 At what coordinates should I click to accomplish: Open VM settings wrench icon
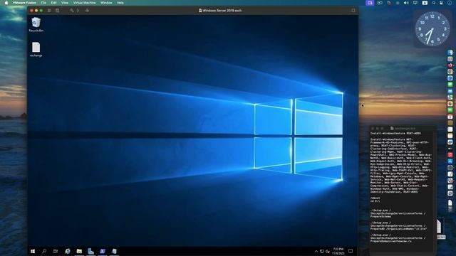[x=72, y=11]
